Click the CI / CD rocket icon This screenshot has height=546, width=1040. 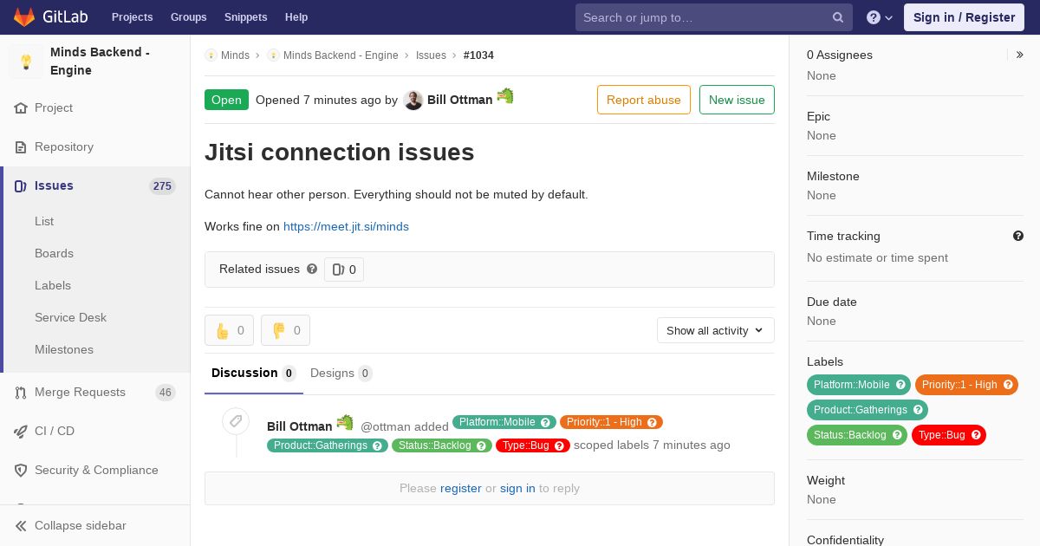click(21, 432)
